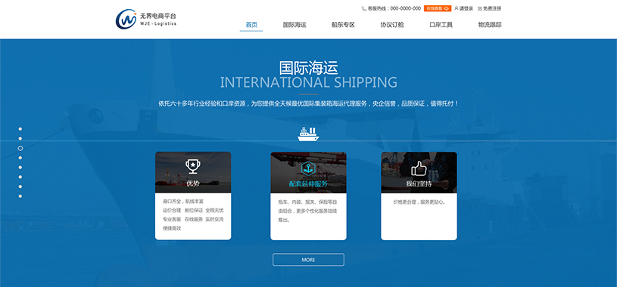The width and height of the screenshot is (617, 287).
Task: Click the 优势 card title
Action: pos(193,184)
